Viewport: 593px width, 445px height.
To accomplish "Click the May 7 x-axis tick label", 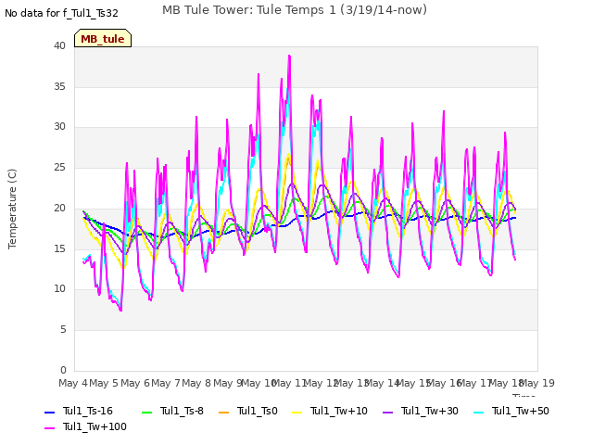I will click(x=166, y=383).
